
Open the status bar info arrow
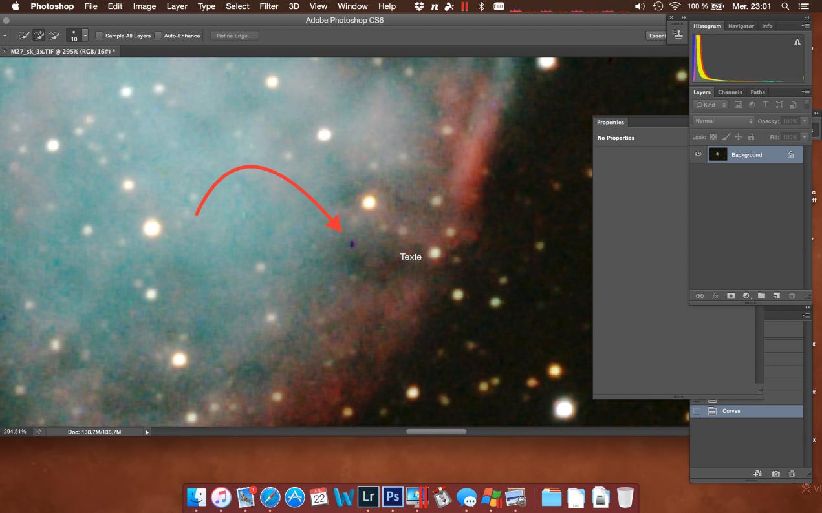(x=147, y=432)
